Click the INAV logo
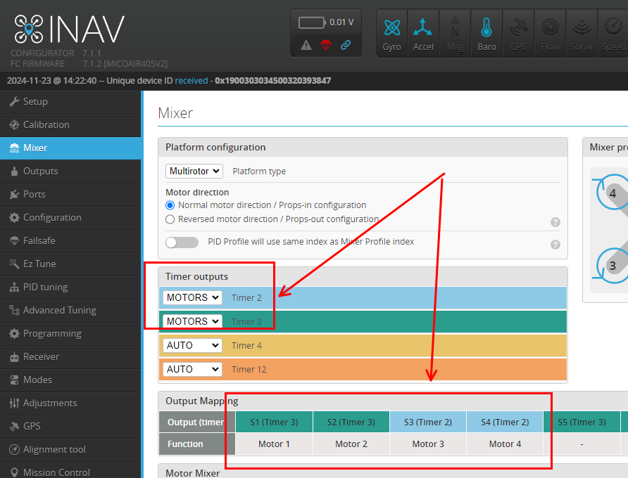This screenshot has width=628, height=478. pyautogui.click(x=69, y=30)
